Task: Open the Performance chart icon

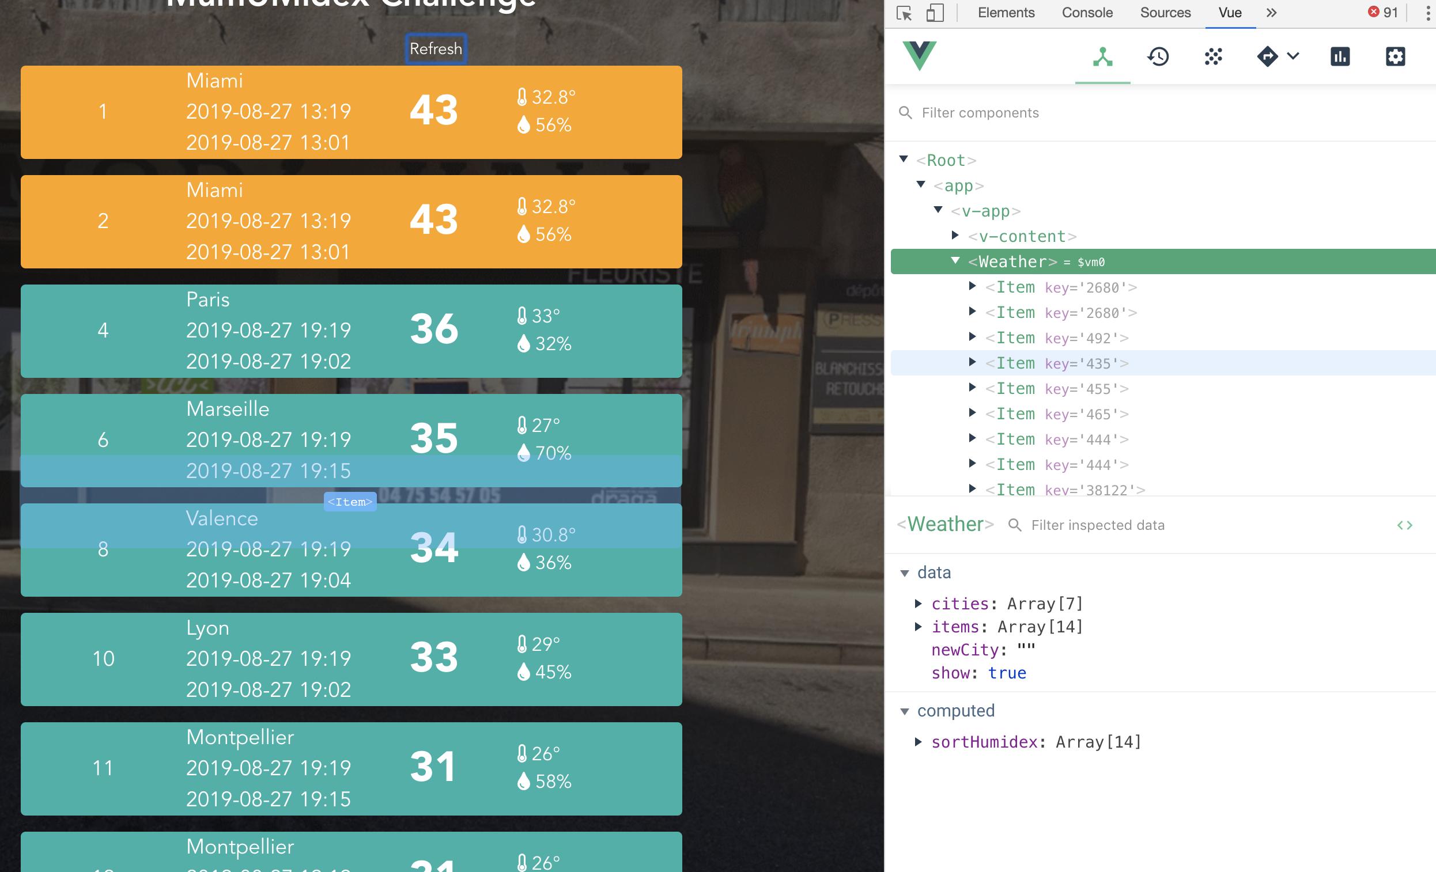Action: (x=1340, y=57)
